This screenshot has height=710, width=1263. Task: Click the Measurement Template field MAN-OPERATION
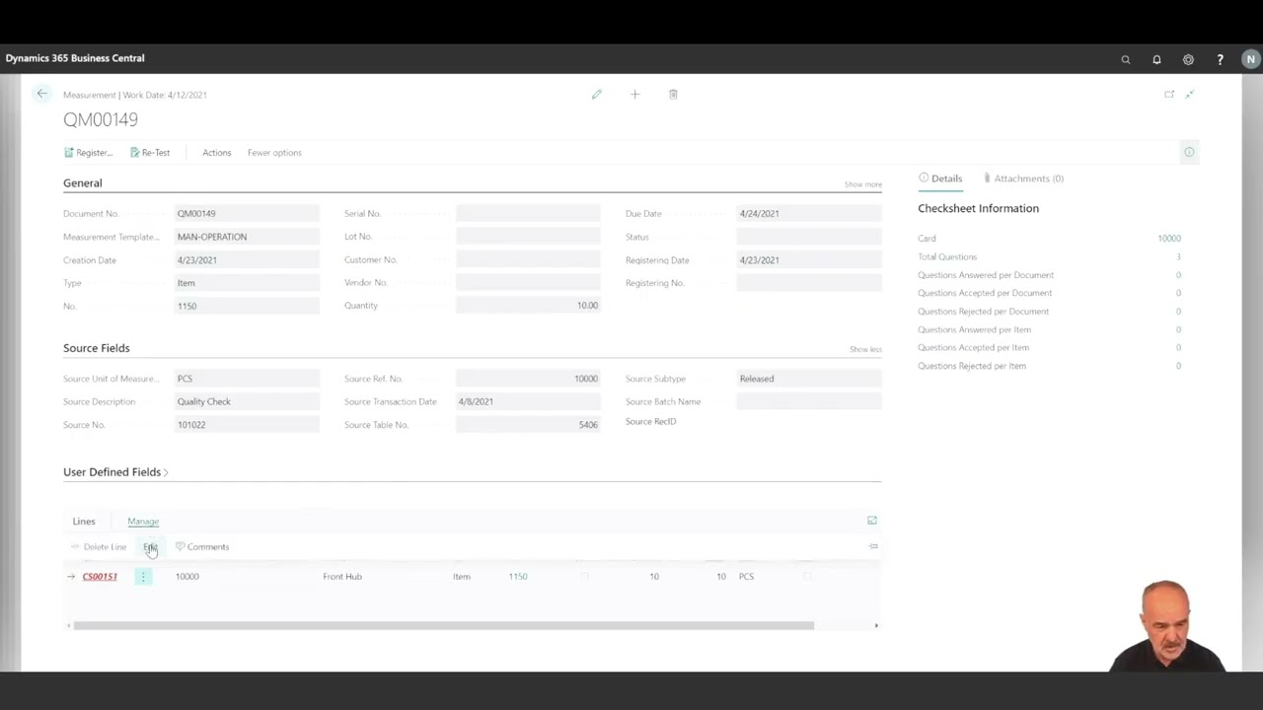(x=247, y=237)
